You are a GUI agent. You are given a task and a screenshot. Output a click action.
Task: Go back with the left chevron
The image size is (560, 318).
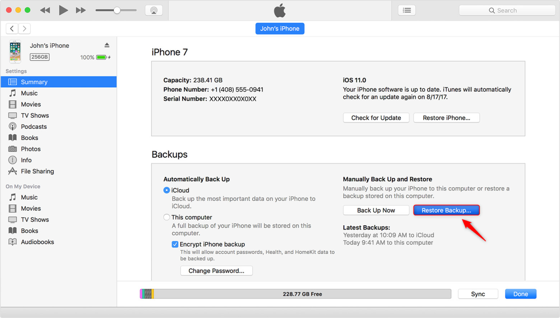(x=12, y=29)
